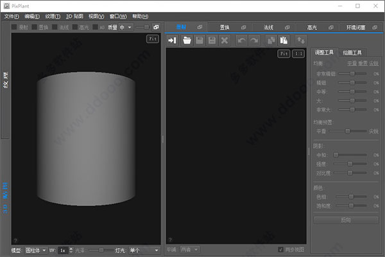Viewport: 385px width, 257px height.
Task: Select the 调整工具 tab
Action: [324, 52]
